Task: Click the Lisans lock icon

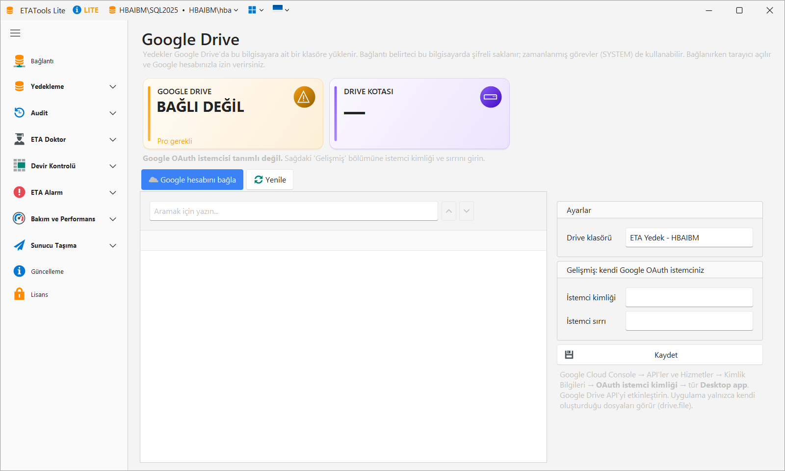Action: (19, 294)
